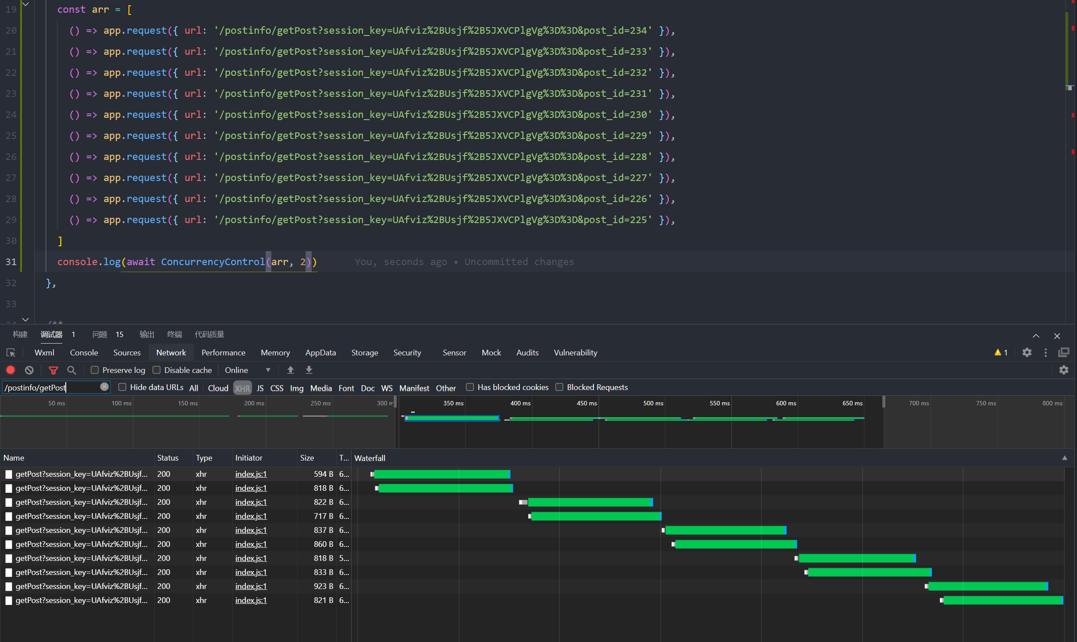
Task: Click the export HAR download arrow icon
Action: pos(309,370)
